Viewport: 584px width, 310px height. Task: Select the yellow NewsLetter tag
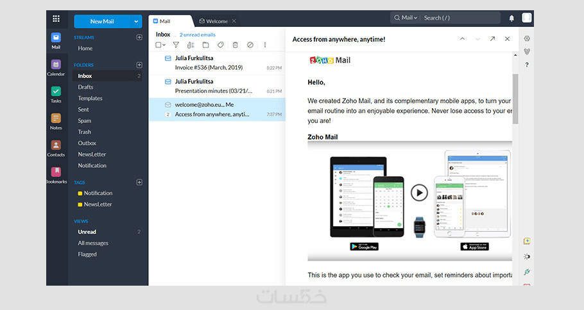94,204
